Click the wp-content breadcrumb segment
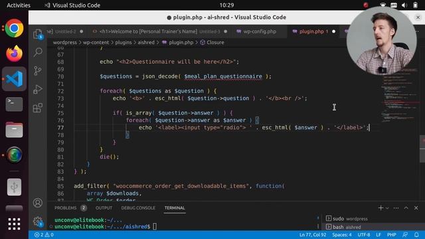 (x=96, y=42)
